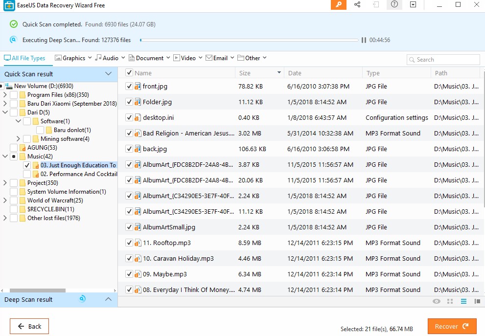485x336 pixels.
Task: Collapse the Dari D folder
Action: 5,112
